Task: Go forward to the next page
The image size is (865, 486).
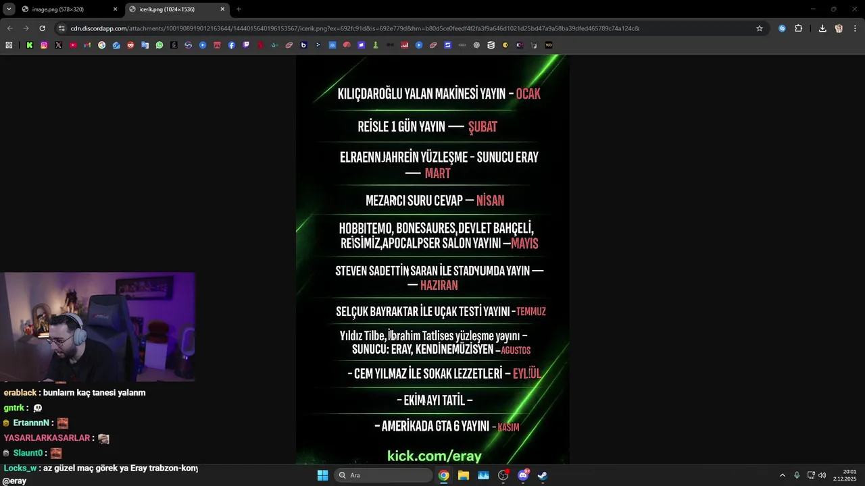Action: 26,28
